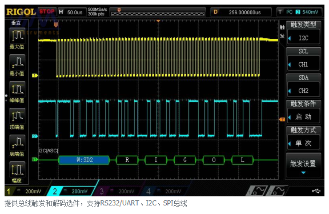Image resolution: width=329 pixels, height=214 pixels.
Task: Click the waveform memory position bar
Action: pos(158,12)
